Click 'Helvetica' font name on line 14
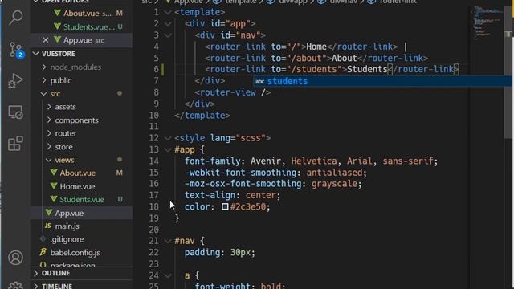The width and height of the screenshot is (514, 289). (x=314, y=161)
